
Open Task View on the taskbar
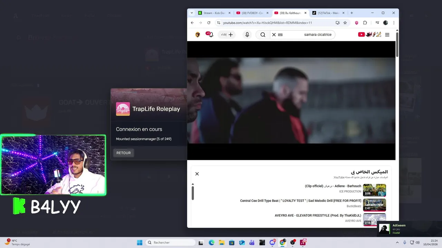point(201,242)
